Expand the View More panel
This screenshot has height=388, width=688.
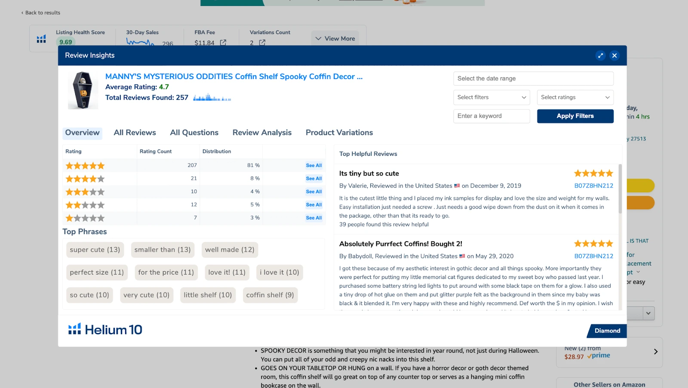(x=335, y=38)
